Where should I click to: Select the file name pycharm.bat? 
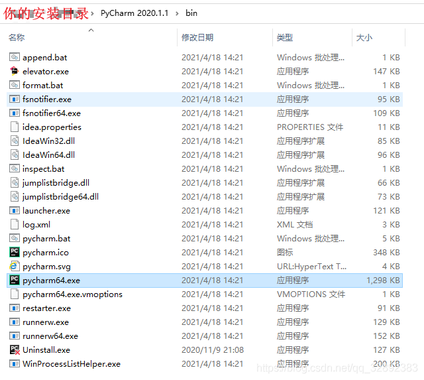(x=46, y=239)
